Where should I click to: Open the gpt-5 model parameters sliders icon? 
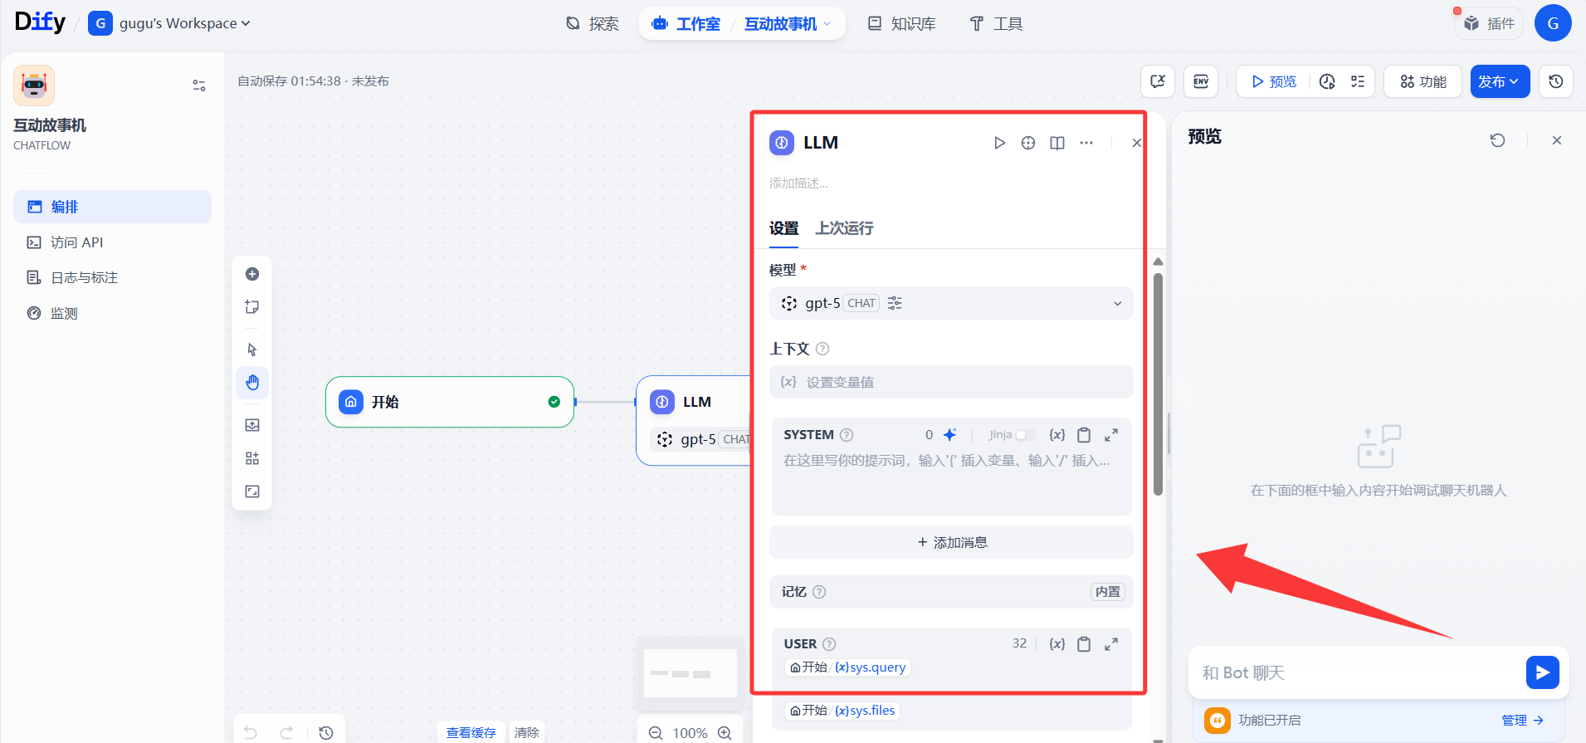coord(895,303)
